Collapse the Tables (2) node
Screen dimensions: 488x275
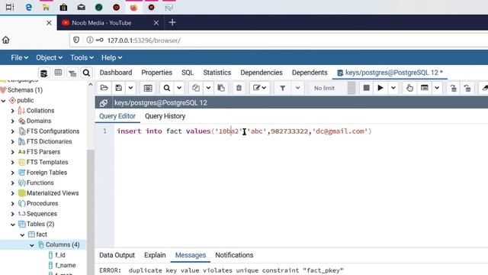[x=12, y=224]
